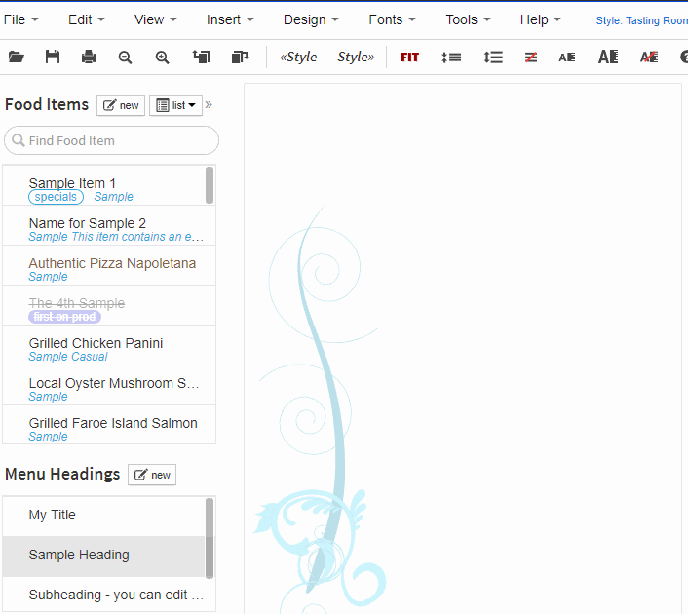Click the Style: Tasting Room link
The width and height of the screenshot is (688, 614).
coord(641,20)
